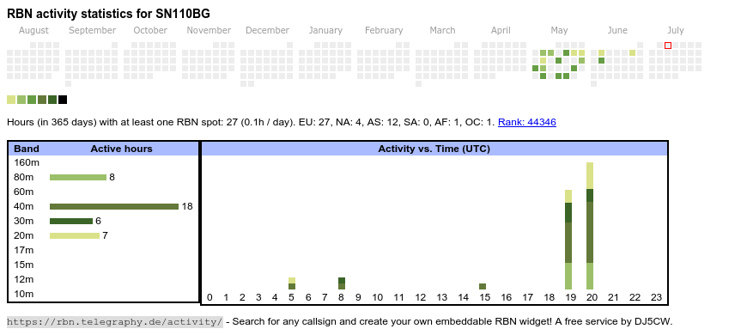Click the small bar at hour 5
Screen dimensions: 747x335
tap(292, 283)
